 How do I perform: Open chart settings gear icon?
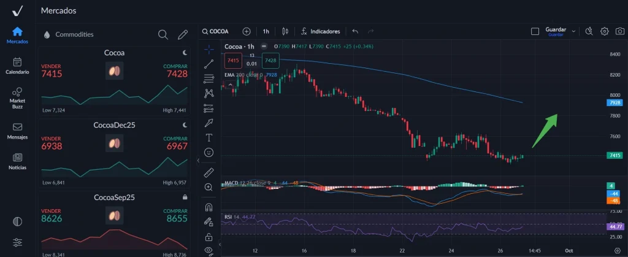tap(604, 31)
